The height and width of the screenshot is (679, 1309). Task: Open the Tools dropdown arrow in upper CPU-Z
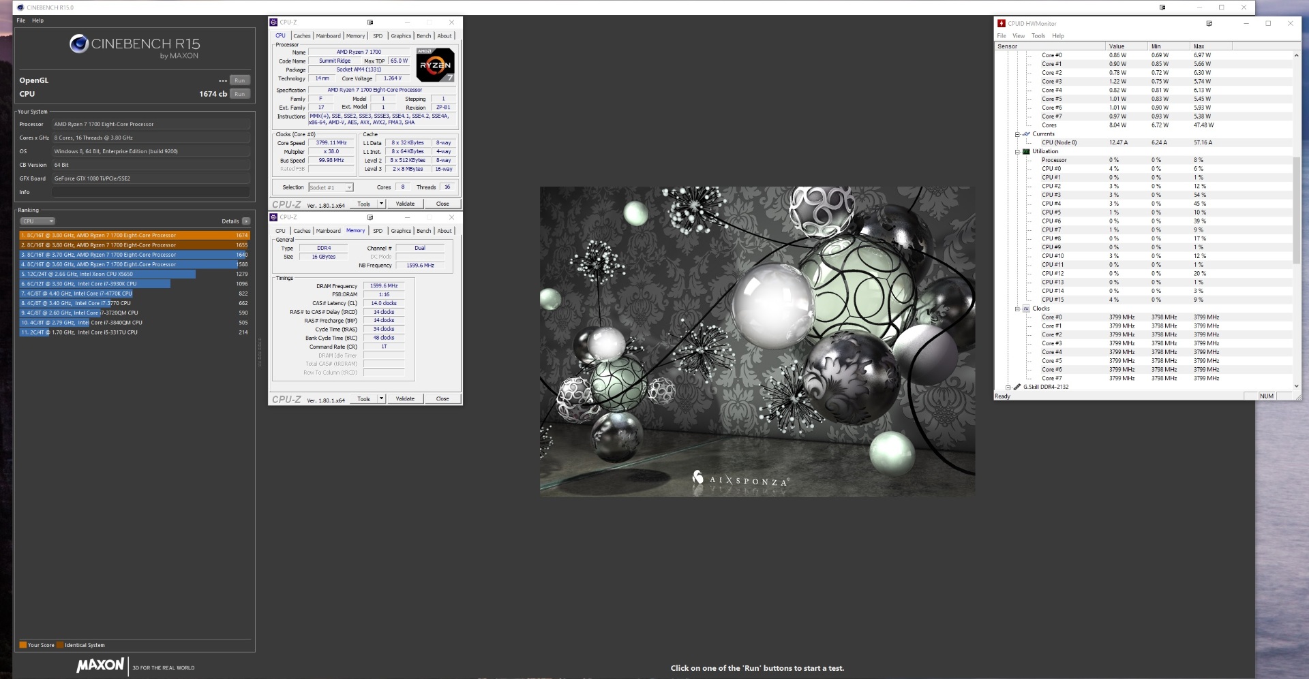tap(381, 204)
